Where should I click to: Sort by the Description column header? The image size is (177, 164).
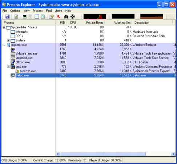pos(152,23)
